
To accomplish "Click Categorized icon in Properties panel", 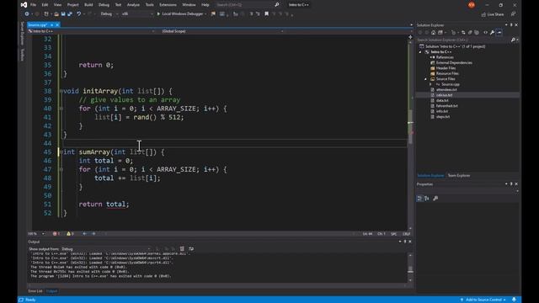I will (419, 199).
